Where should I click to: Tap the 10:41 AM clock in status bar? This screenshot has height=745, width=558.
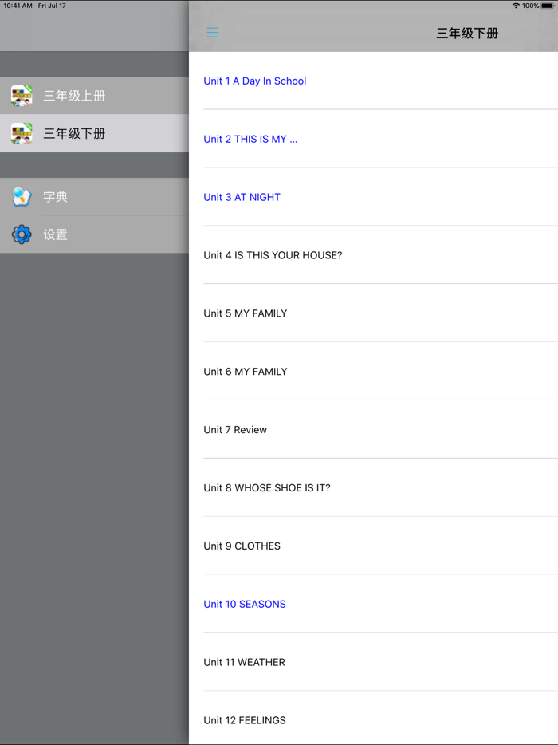pyautogui.click(x=18, y=6)
